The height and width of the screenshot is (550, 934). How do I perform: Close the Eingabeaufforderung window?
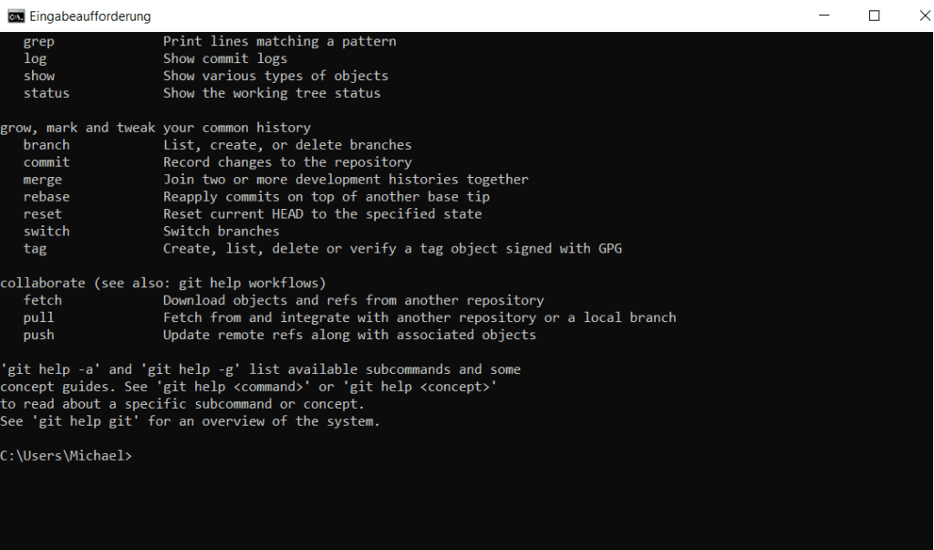click(x=924, y=16)
